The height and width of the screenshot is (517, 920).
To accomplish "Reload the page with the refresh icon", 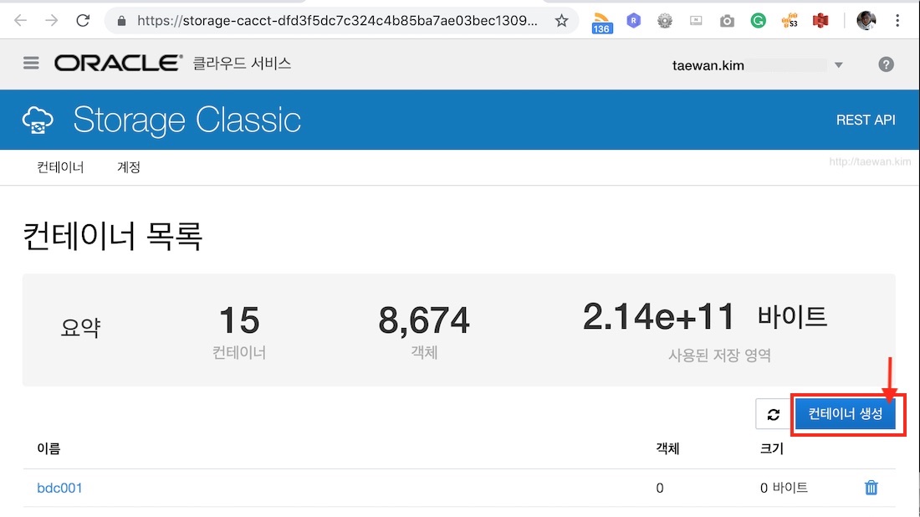I will [83, 21].
